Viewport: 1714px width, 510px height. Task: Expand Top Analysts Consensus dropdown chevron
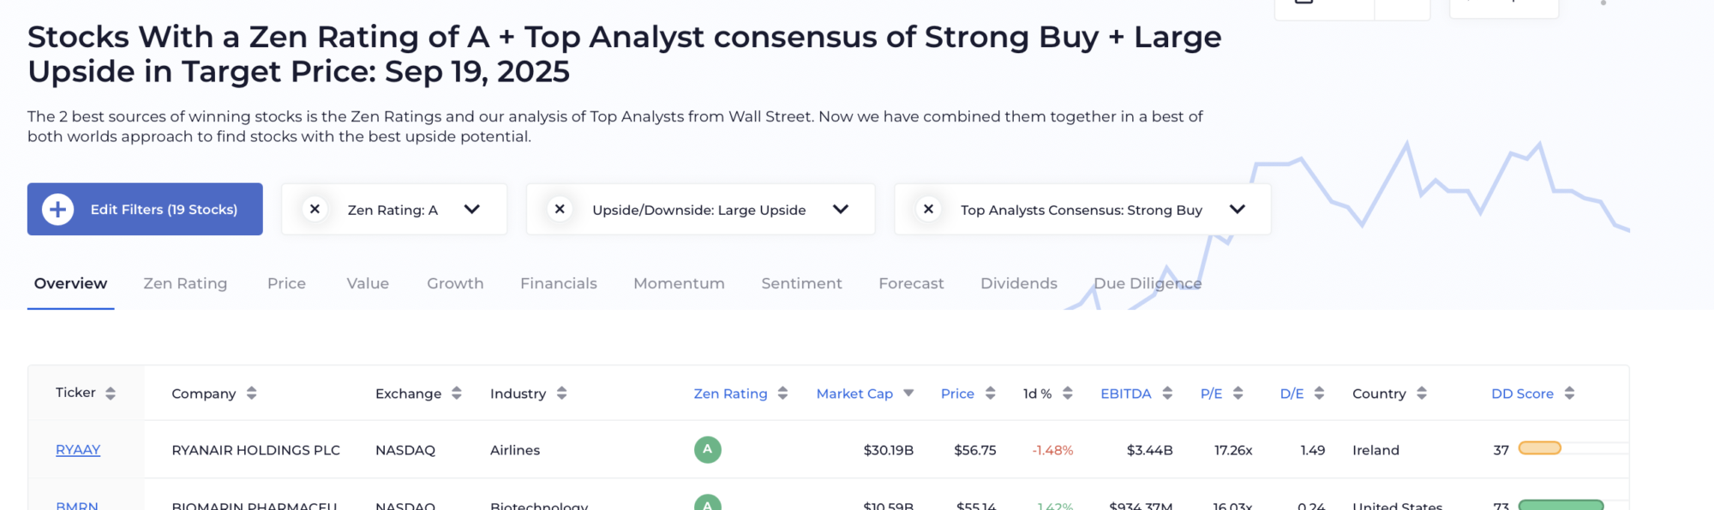pos(1238,210)
